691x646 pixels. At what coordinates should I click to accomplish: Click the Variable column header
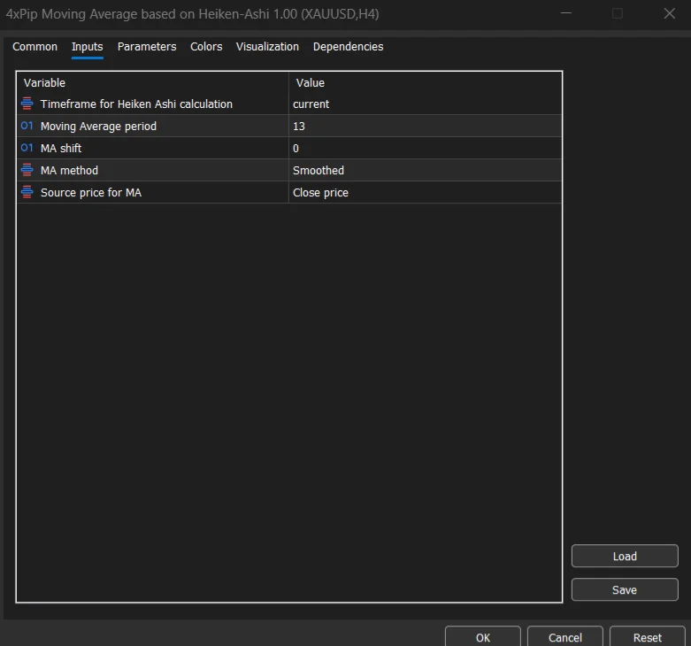[x=152, y=82]
